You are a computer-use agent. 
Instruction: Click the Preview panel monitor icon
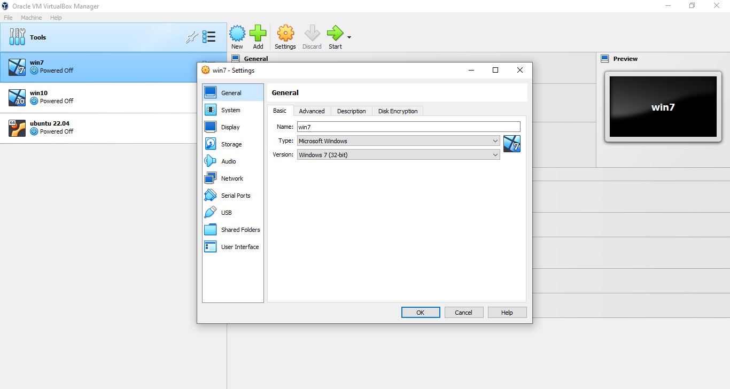point(605,58)
